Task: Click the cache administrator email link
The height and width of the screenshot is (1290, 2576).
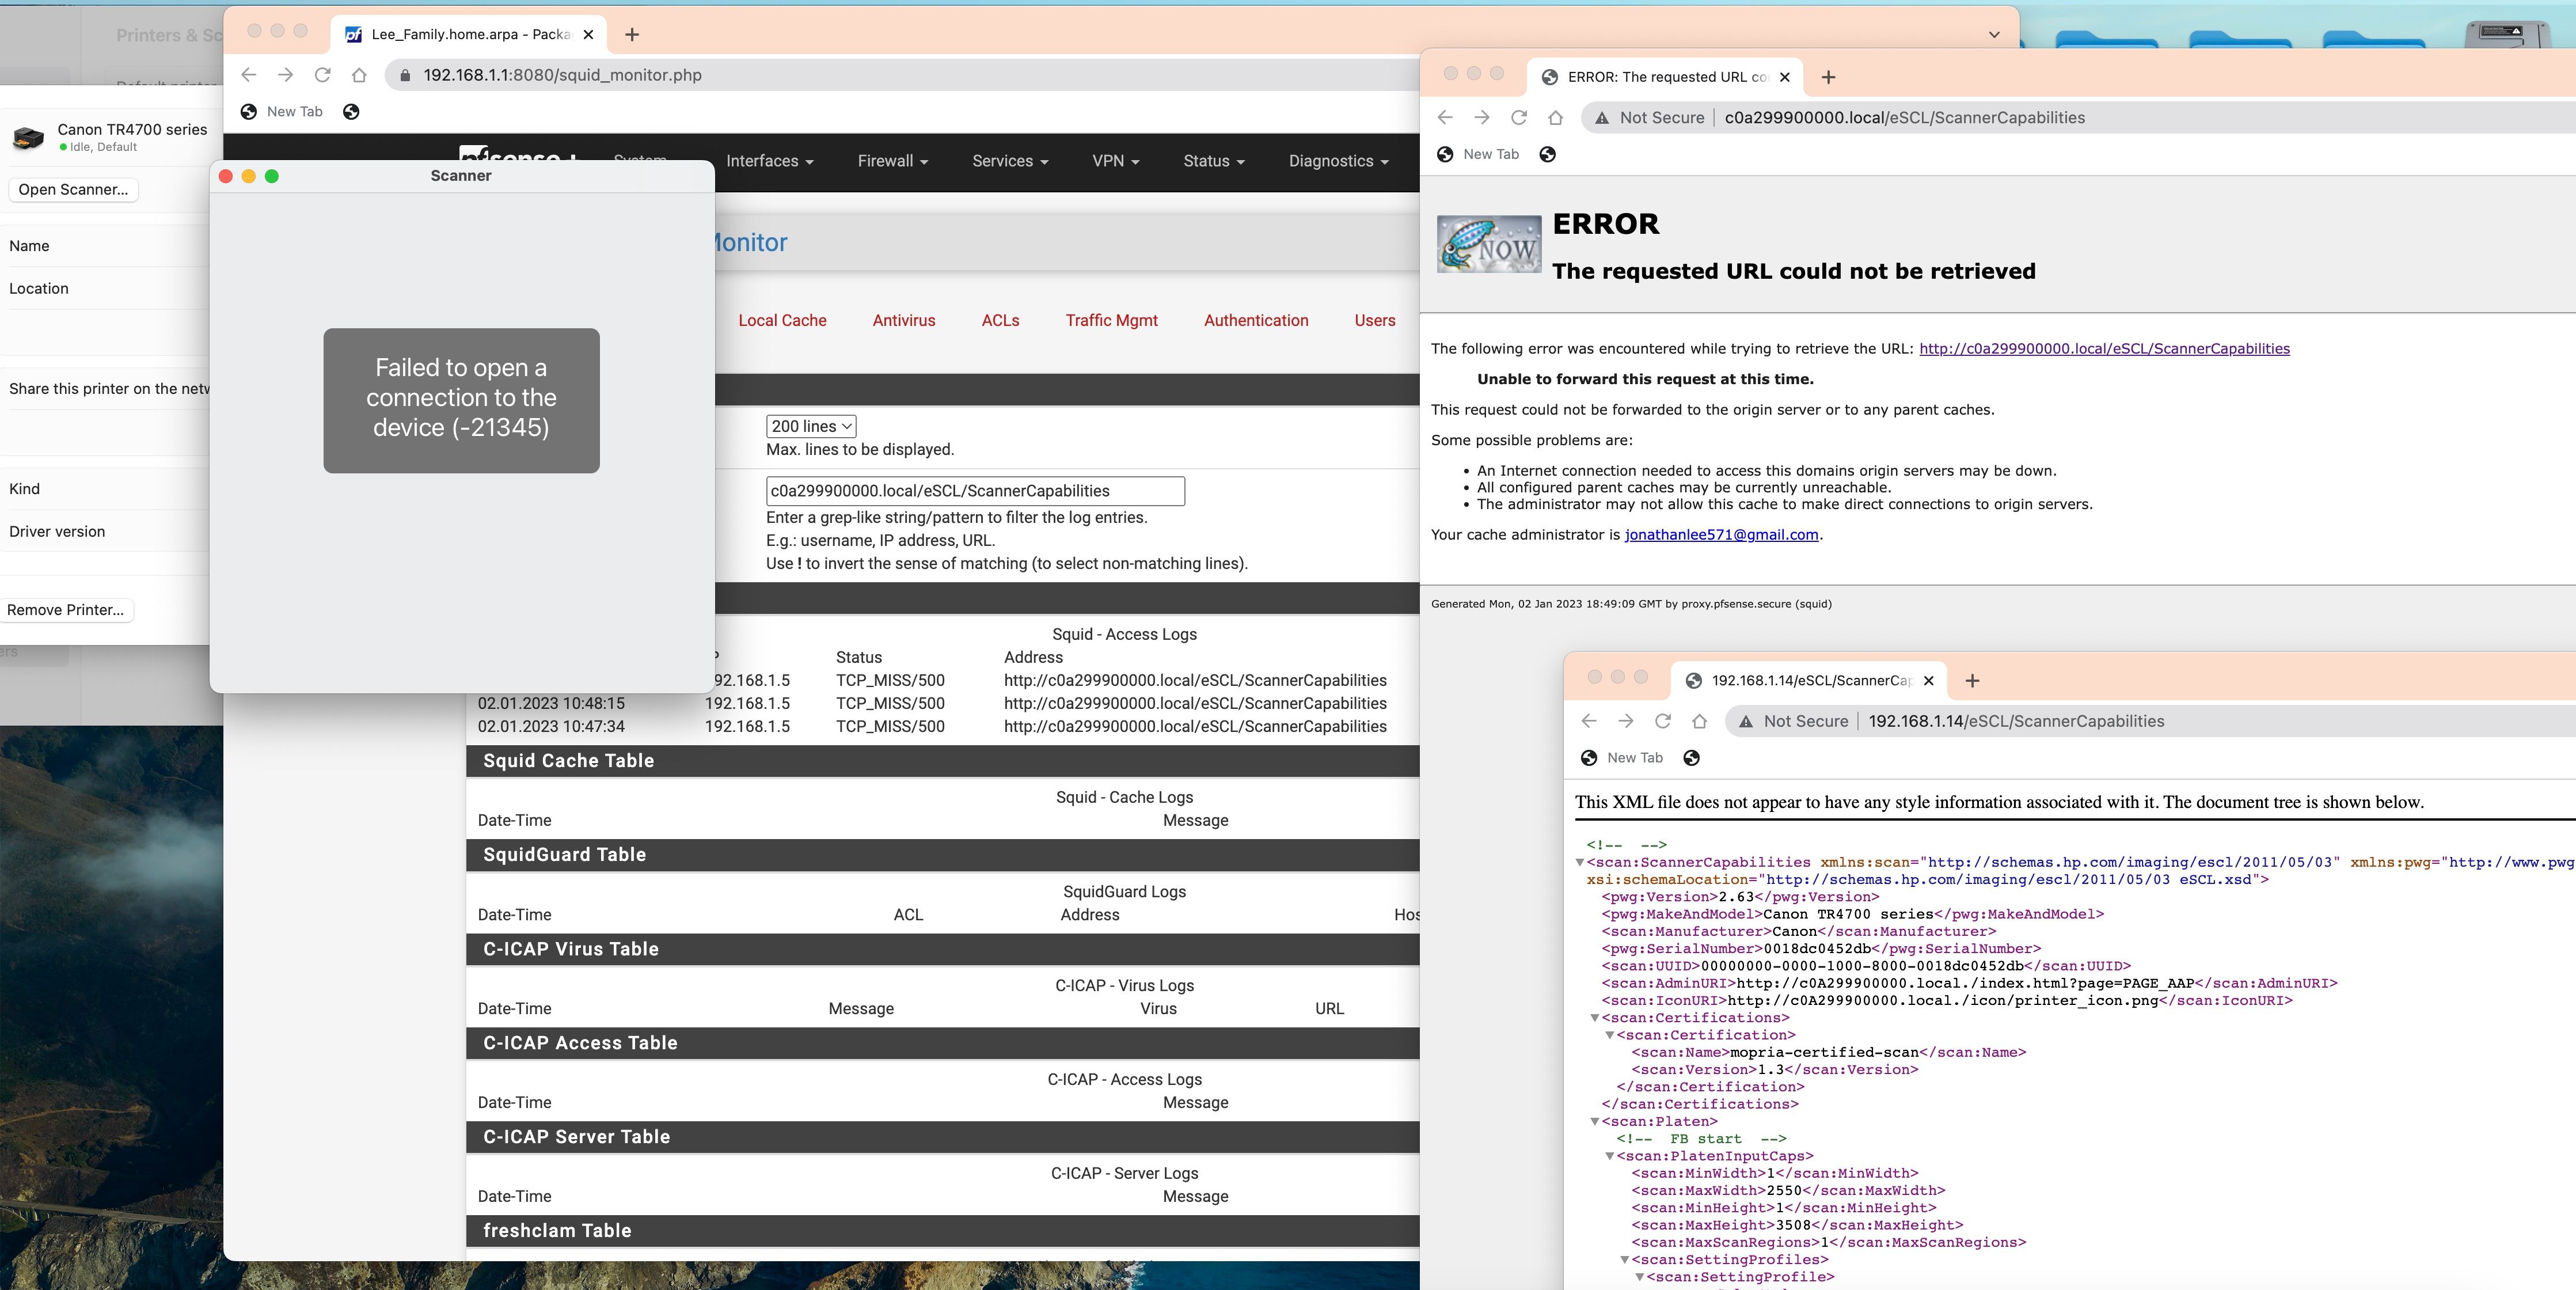Action: point(1721,534)
